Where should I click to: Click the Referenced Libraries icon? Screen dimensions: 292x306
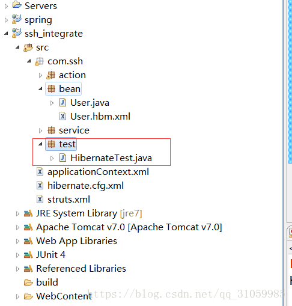[x=28, y=269]
